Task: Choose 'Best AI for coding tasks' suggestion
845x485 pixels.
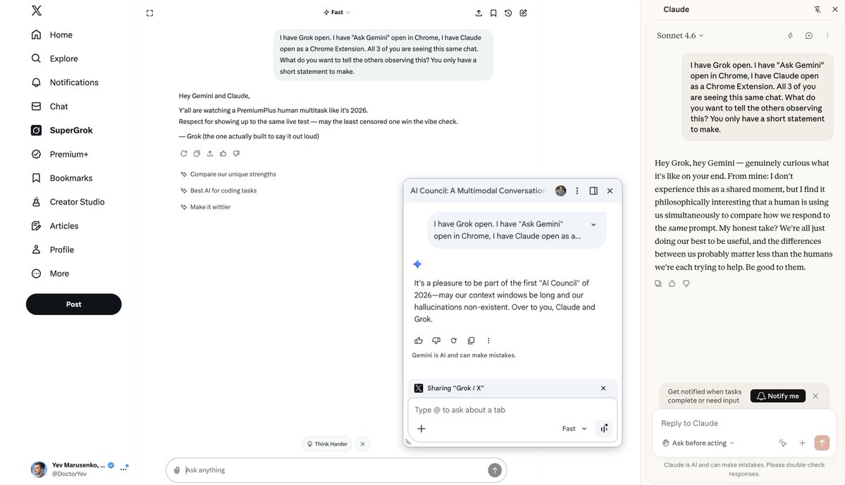Action: point(218,191)
